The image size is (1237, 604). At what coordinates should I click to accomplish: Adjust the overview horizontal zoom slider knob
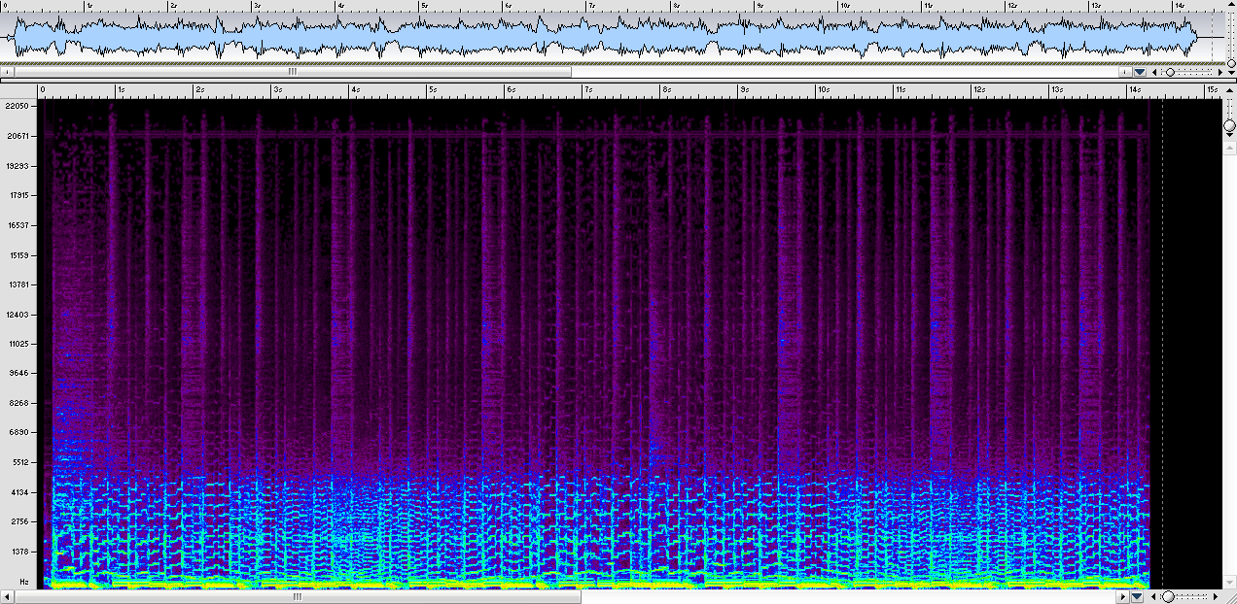(1170, 72)
